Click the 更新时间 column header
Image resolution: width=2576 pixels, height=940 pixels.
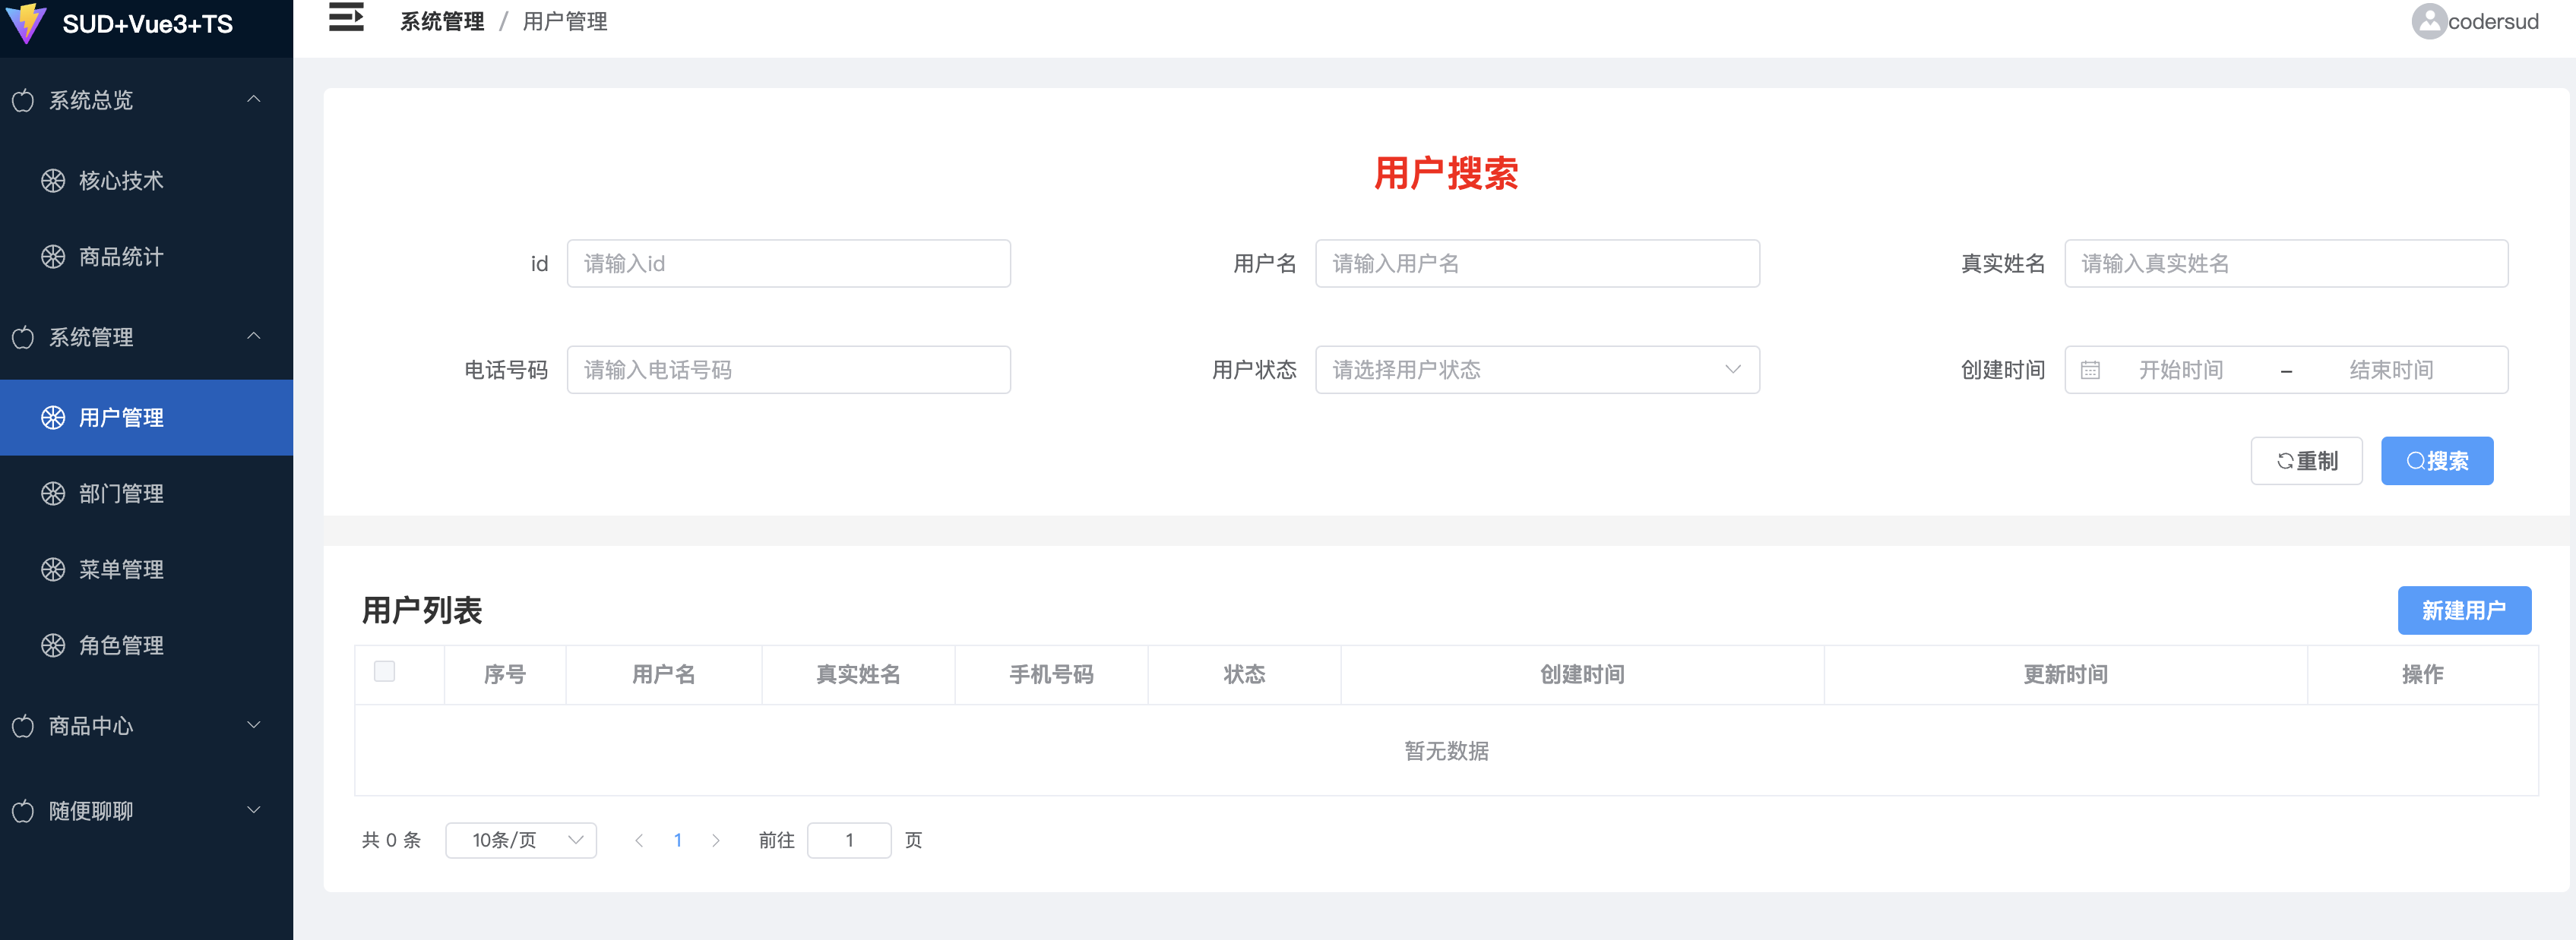coord(2066,674)
